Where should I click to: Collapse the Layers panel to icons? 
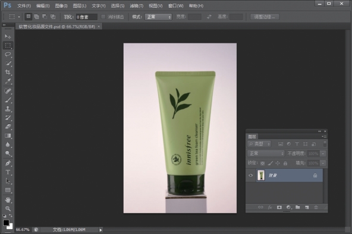pyautogui.click(x=320, y=131)
